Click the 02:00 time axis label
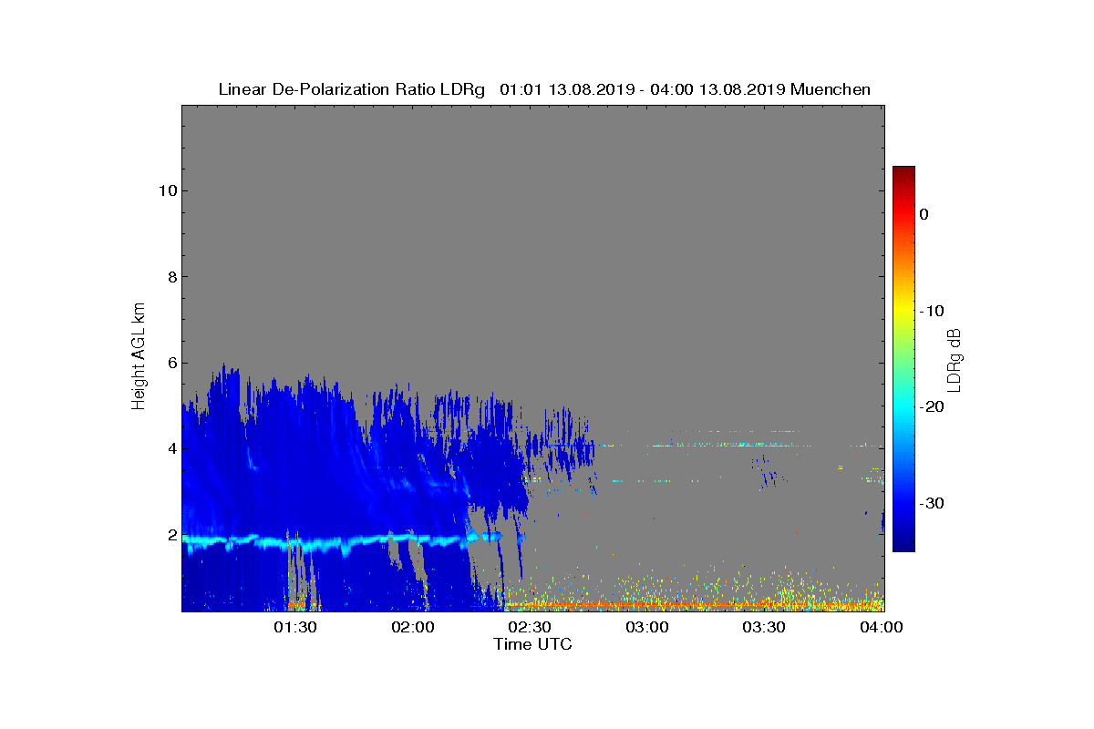This screenshot has width=1094, height=729. (413, 628)
